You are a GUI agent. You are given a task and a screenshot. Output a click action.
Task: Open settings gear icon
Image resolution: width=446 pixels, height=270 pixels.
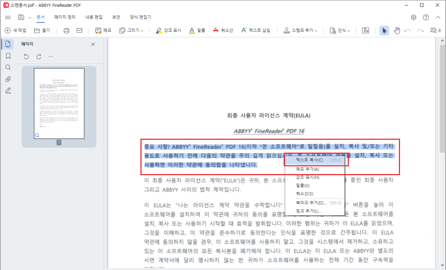414,18
